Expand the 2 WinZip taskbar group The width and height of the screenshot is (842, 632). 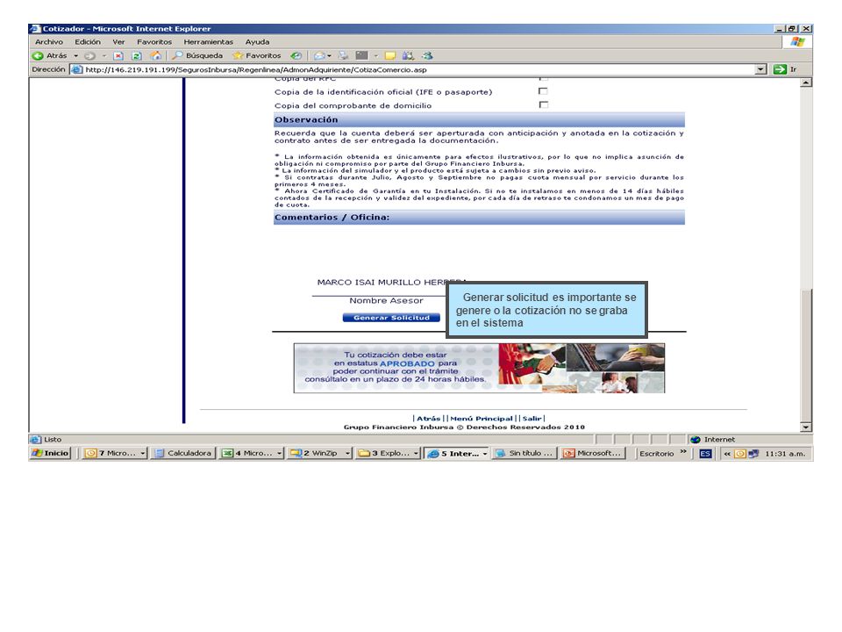coord(347,454)
